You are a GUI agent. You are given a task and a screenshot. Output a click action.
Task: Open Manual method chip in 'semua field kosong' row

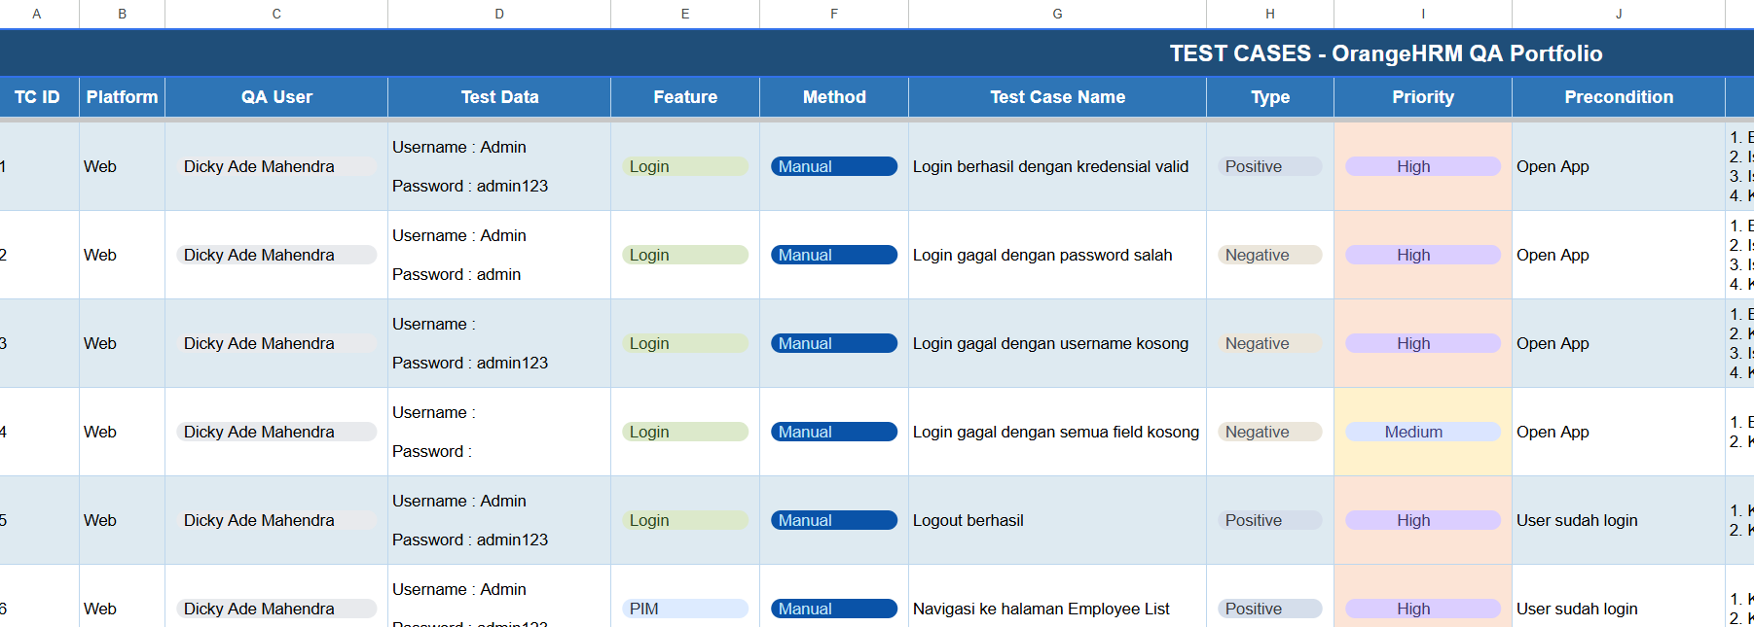coord(834,432)
